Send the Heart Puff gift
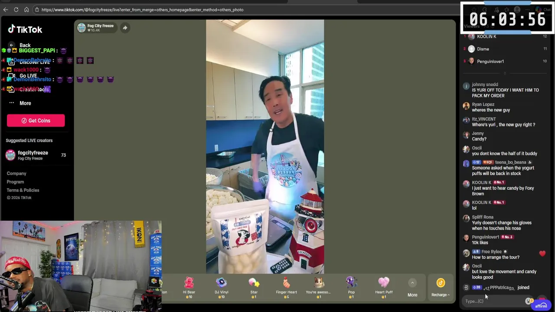This screenshot has height=312, width=555. [x=384, y=287]
